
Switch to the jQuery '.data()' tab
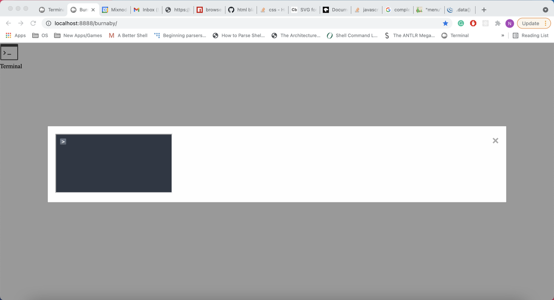(459, 9)
